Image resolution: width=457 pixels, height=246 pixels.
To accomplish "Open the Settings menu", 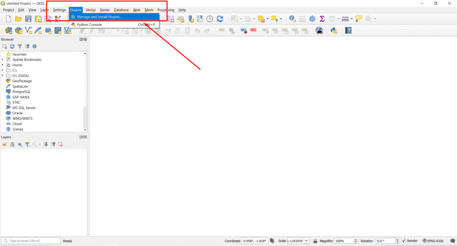I will (x=59, y=10).
